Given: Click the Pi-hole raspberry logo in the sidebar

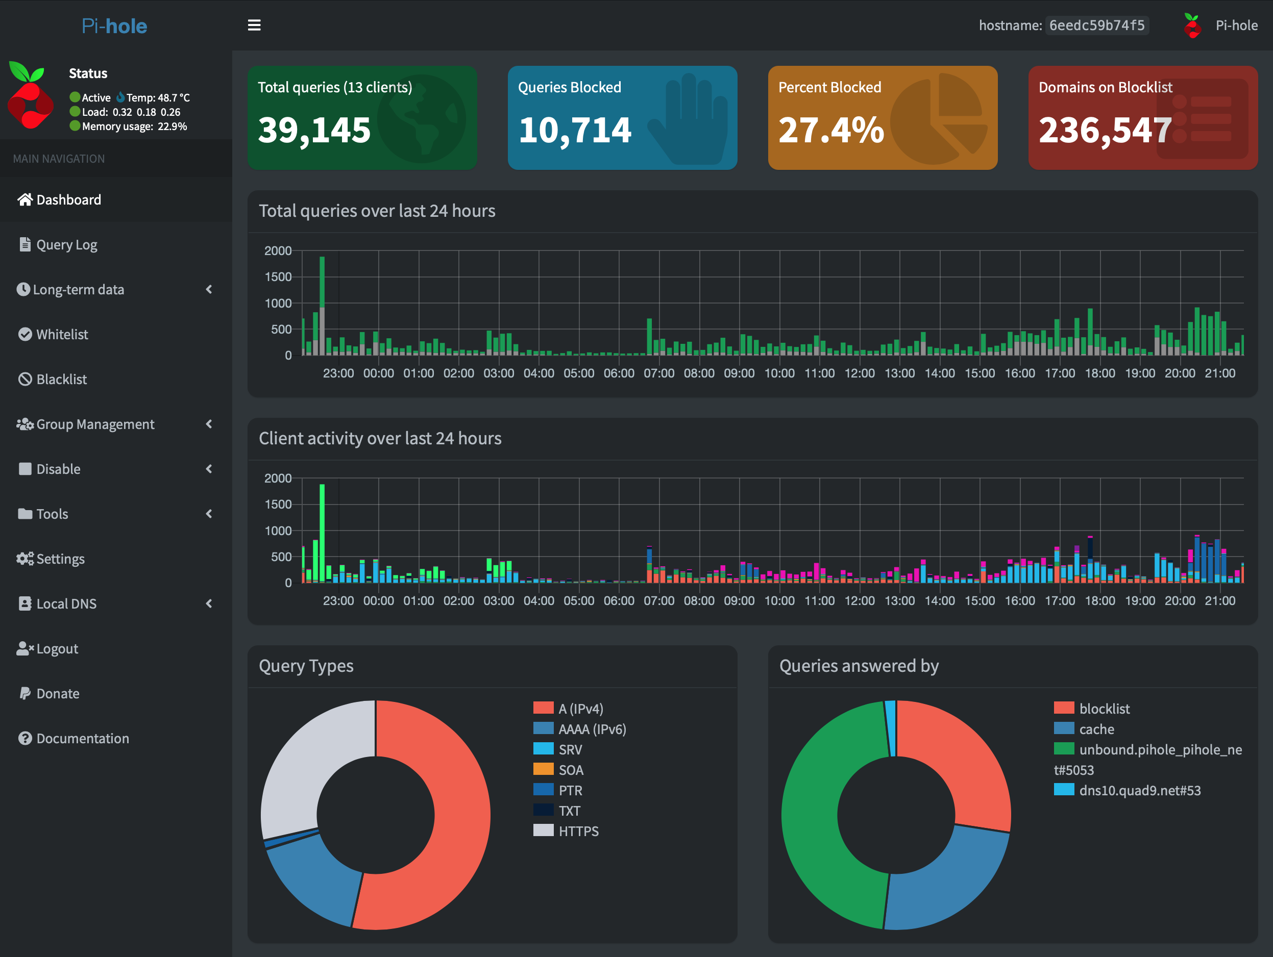Looking at the screenshot, I should point(31,95).
